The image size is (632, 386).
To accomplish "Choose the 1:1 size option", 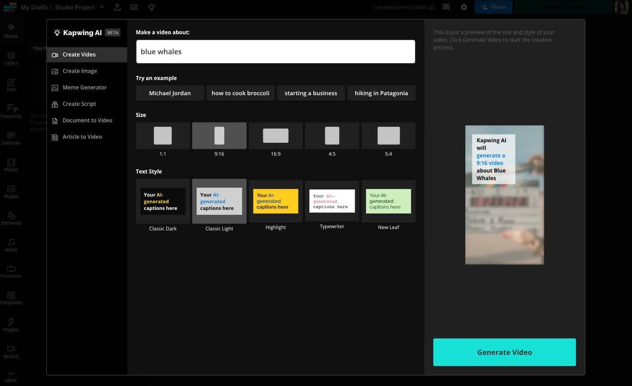I will pyautogui.click(x=163, y=136).
